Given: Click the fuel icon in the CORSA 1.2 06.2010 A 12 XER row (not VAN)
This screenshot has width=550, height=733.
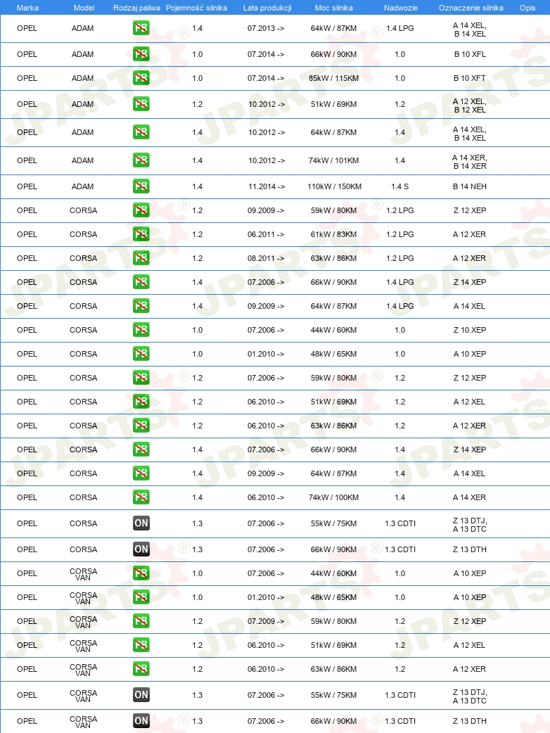Looking at the screenshot, I should click(x=141, y=426).
